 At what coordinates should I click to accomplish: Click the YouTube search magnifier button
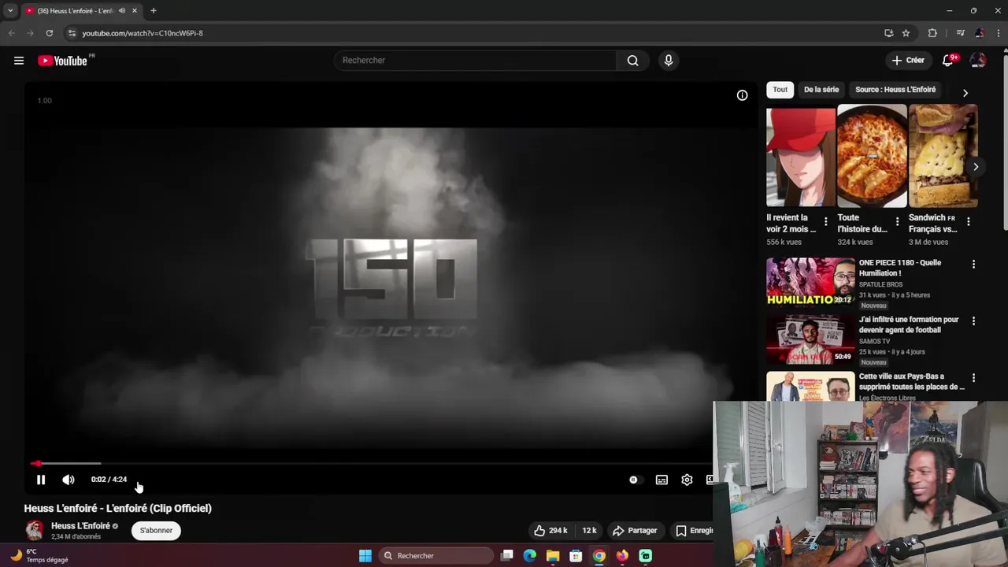coord(632,61)
